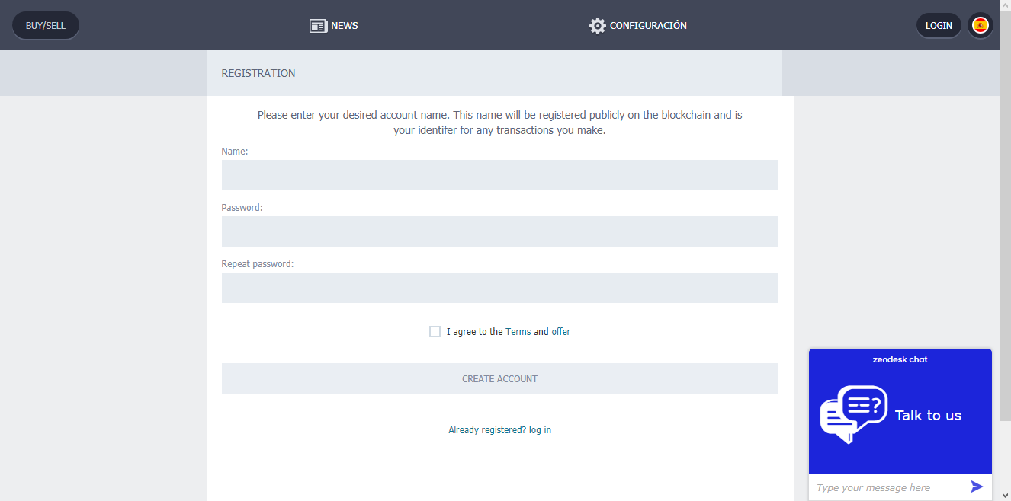
Task: Open the offer link
Action: coord(561,332)
